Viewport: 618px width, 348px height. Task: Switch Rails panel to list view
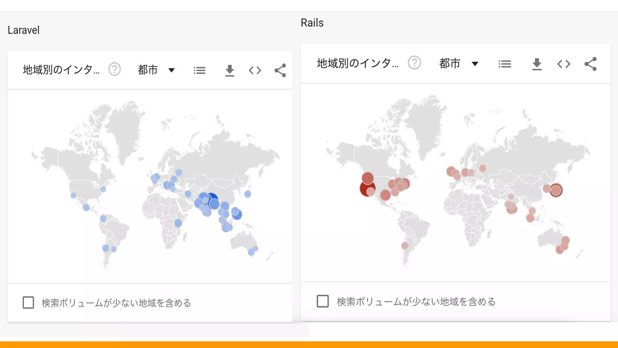(505, 64)
